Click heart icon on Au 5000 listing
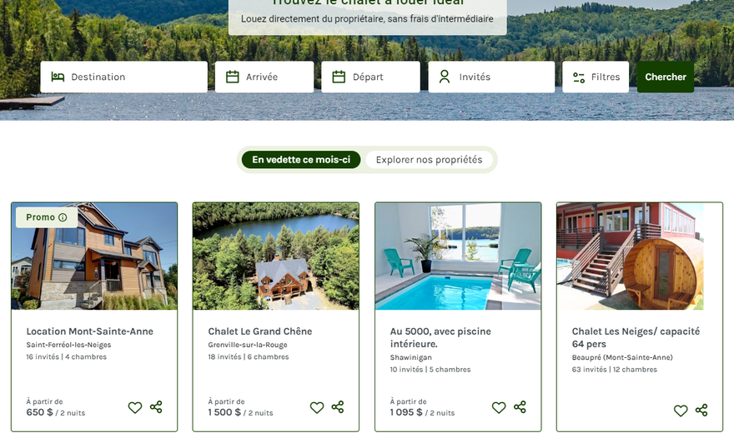This screenshot has width=734, height=433. click(499, 407)
